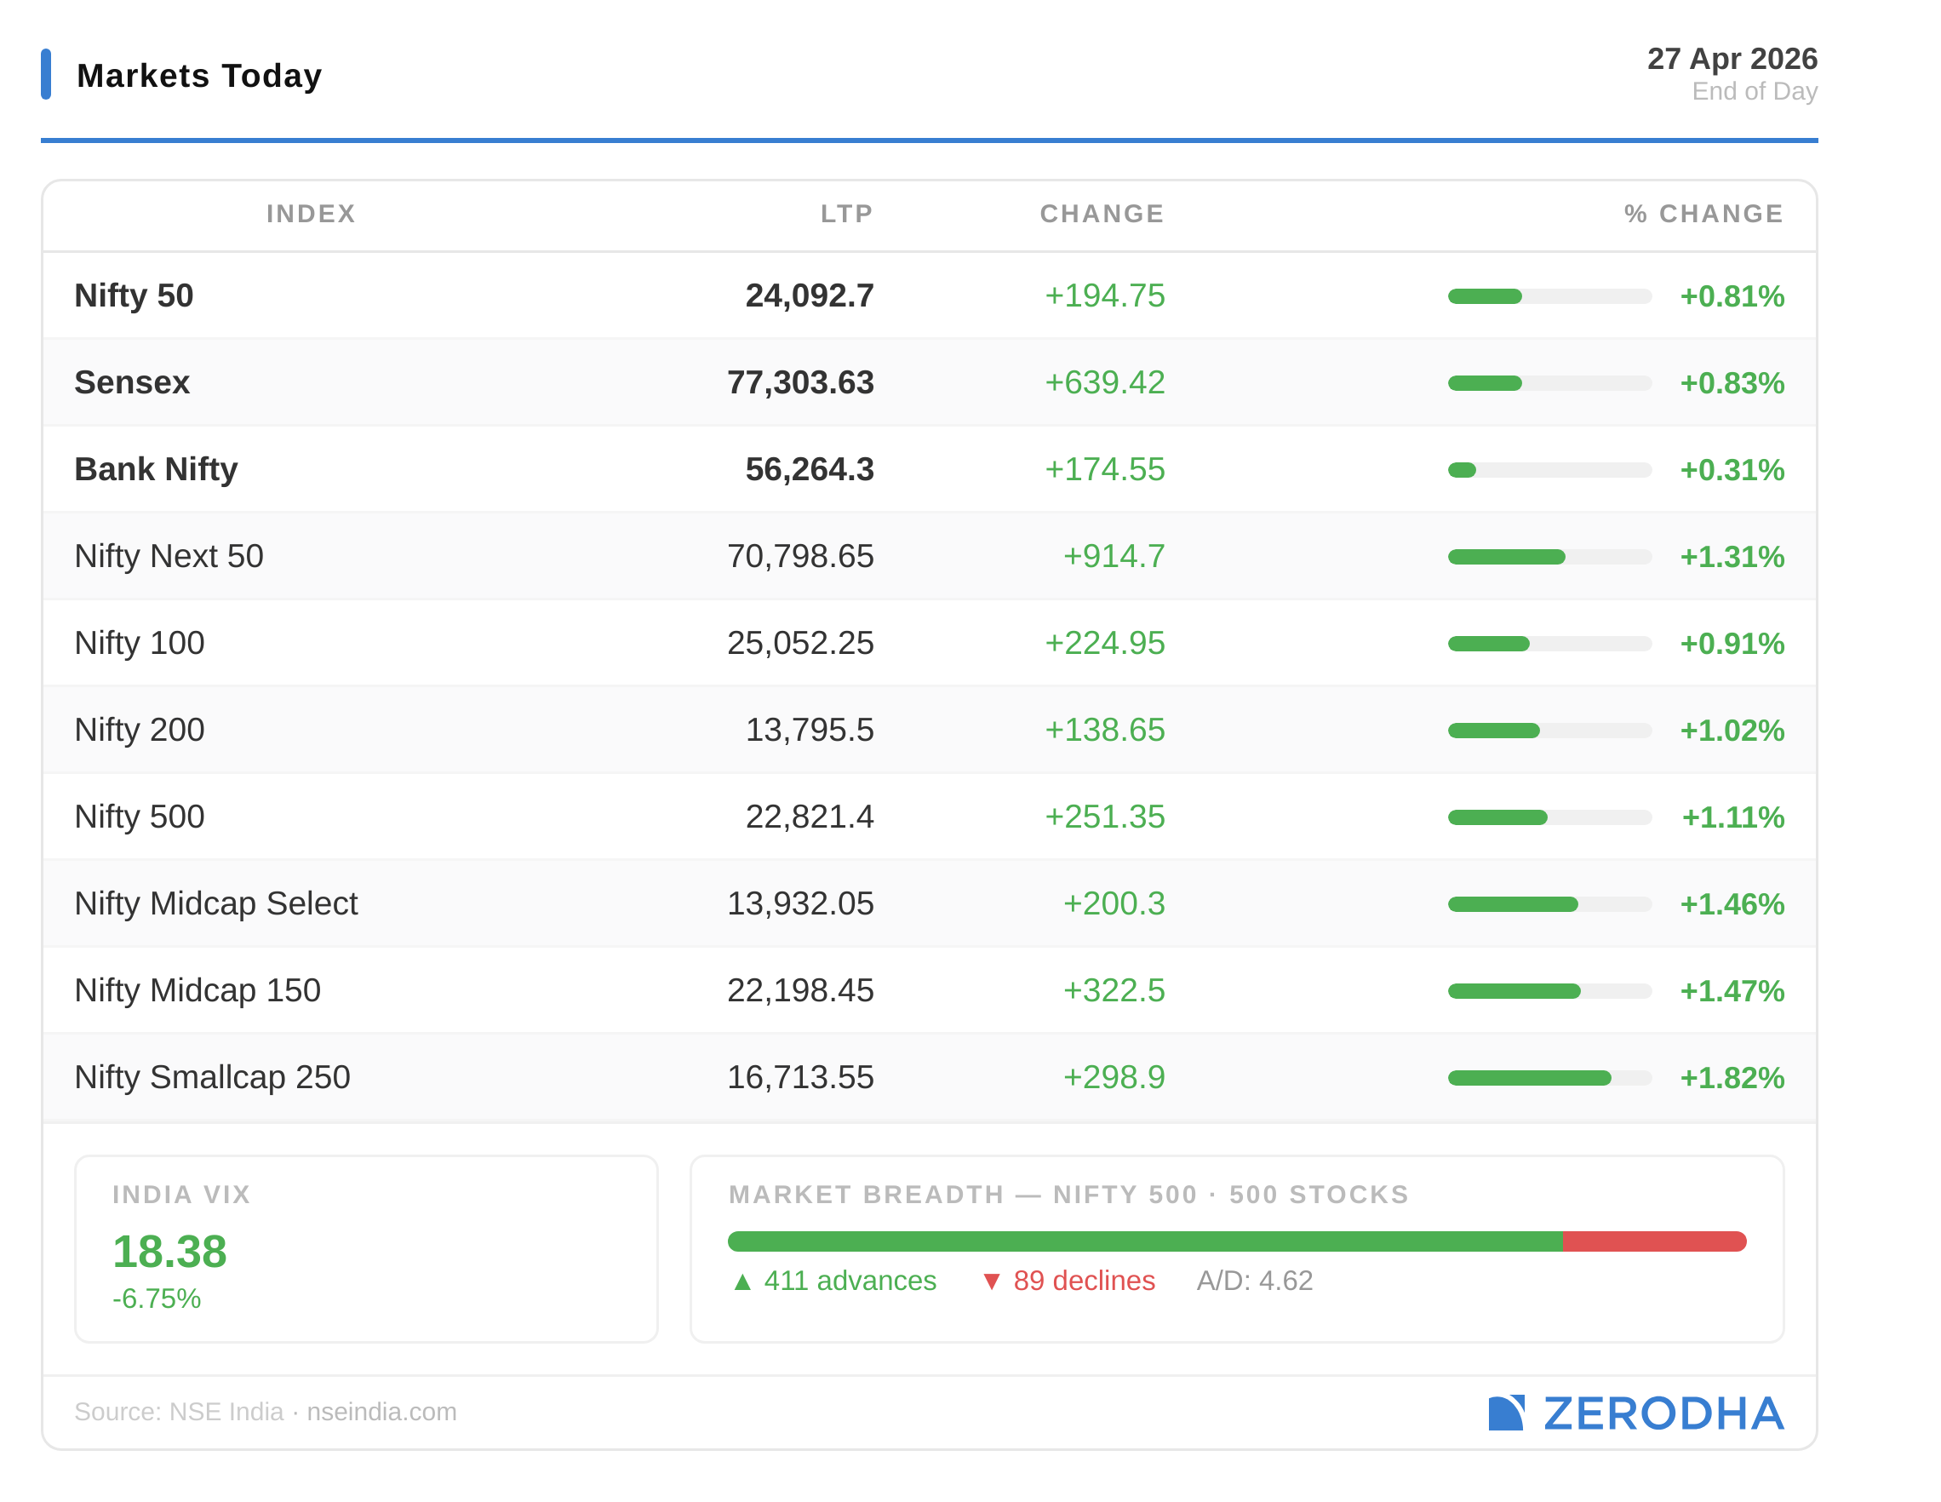Image resolution: width=1941 pixels, height=1502 pixels.
Task: Click the market breadth green advances segment
Action: point(1145,1241)
